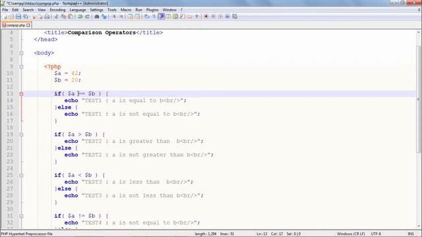Click the Paste toolbar icon
This screenshot has height=237, width=422.
[71, 16]
